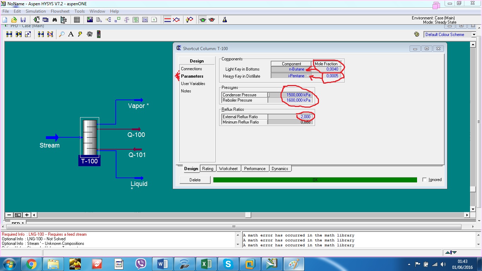Image resolution: width=482 pixels, height=271 pixels.
Task: Click the colour scheme icon beside dropdown
Action: coord(417,34)
